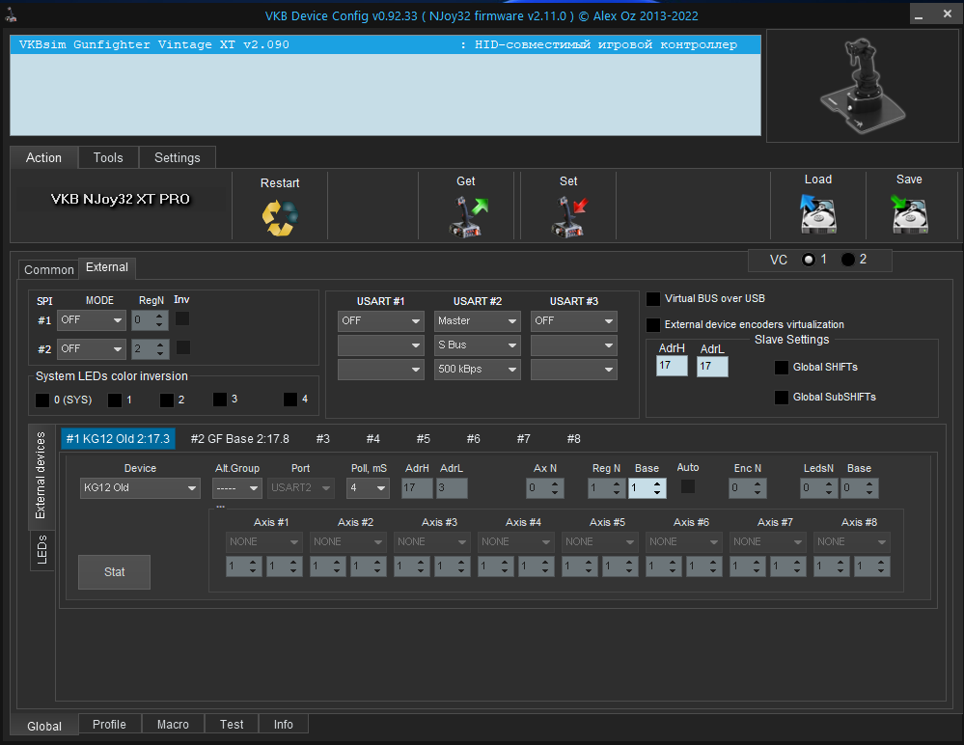Enable Virtual BUS over USB checkbox
The image size is (964, 745).
tap(653, 299)
